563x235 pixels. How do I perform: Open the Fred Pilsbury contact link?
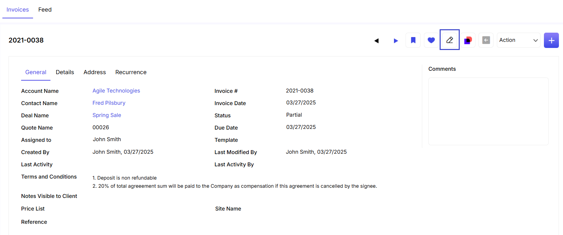pyautogui.click(x=109, y=103)
